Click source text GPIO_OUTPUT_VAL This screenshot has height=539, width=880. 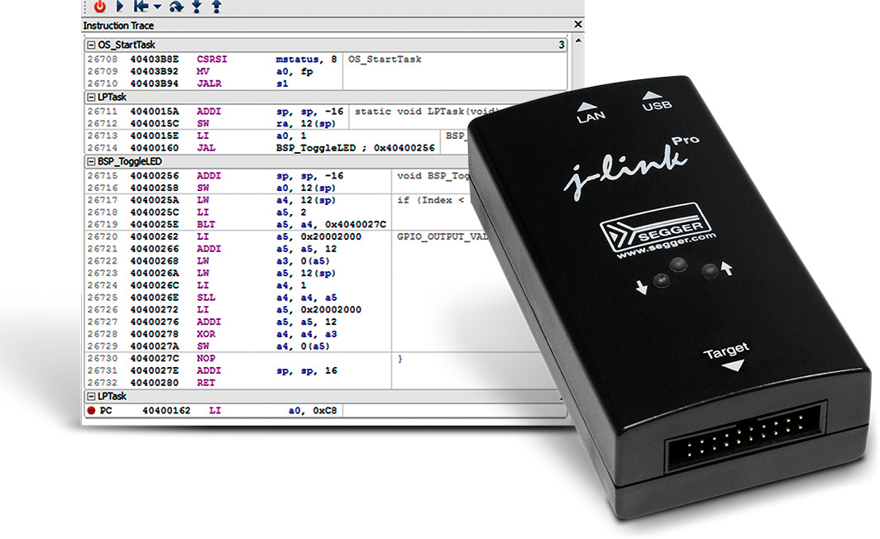pos(442,236)
